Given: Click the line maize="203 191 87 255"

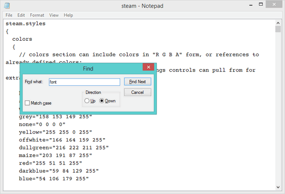Looking at the screenshot, I should pos(56,155).
